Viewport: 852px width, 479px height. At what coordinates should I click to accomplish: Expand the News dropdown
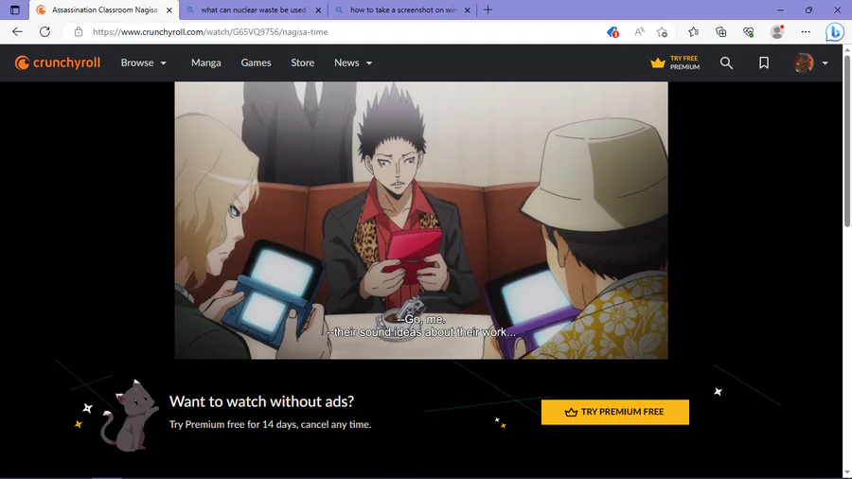[x=353, y=63]
